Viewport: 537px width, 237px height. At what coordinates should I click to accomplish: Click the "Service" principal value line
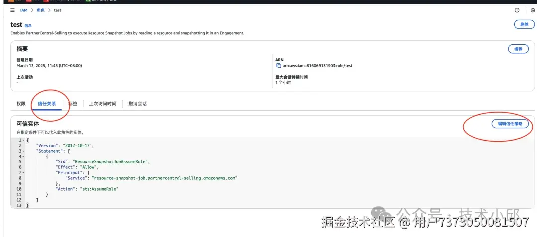pyautogui.click(x=151, y=178)
